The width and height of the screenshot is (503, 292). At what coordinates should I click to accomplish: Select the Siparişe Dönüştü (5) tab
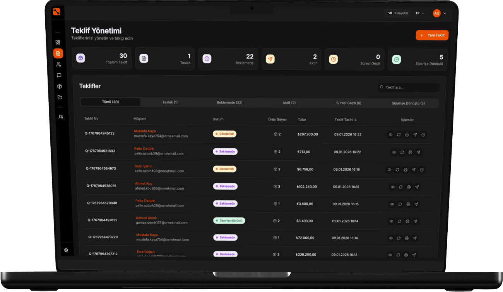tap(408, 104)
